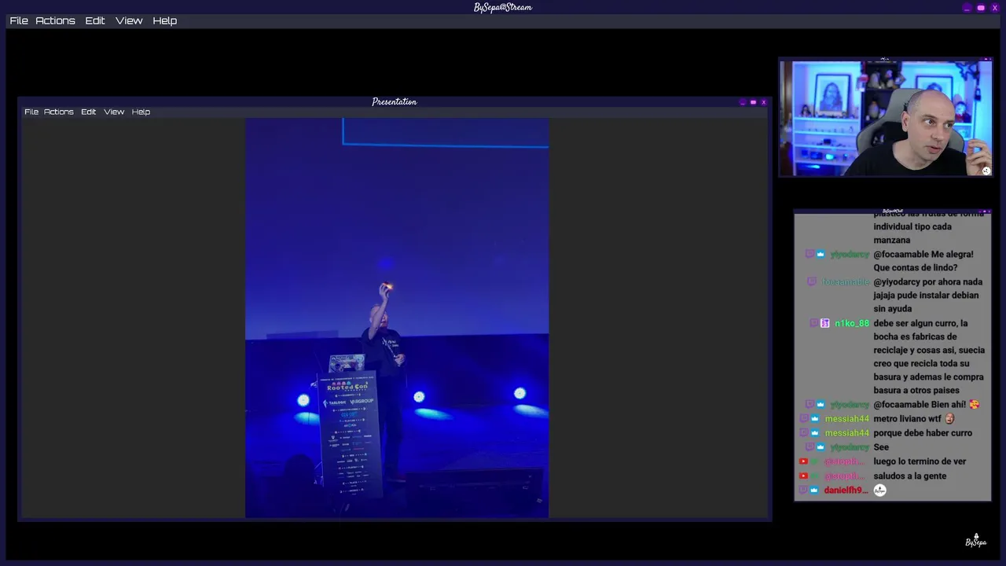The width and height of the screenshot is (1006, 566).
Task: Click chat text 'jajaja pude instalar debian'
Action: coord(926,296)
